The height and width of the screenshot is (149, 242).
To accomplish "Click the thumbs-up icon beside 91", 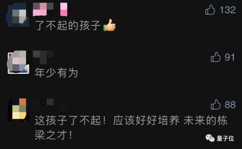I will [x=216, y=57].
